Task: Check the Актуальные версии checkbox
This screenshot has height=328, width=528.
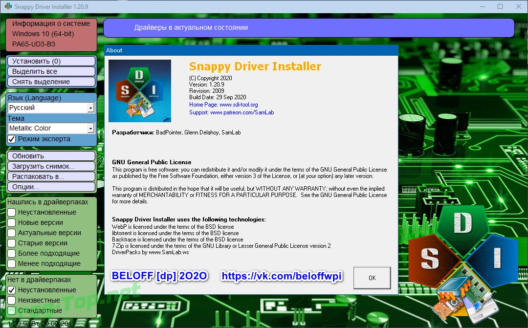Action: 12,233
